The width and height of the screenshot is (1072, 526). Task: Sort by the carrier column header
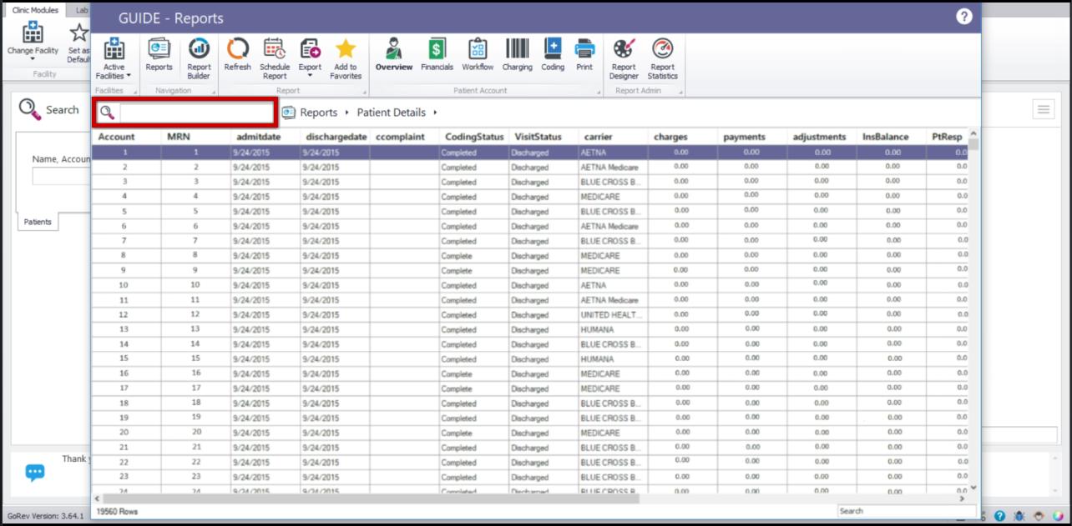614,137
